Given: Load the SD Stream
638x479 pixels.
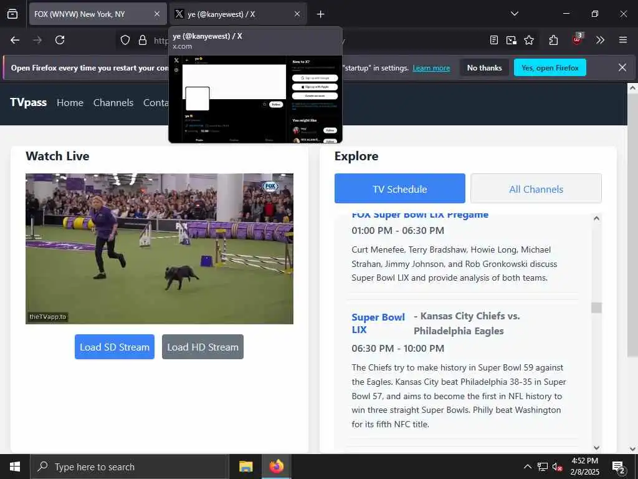Looking at the screenshot, I should click(x=115, y=347).
